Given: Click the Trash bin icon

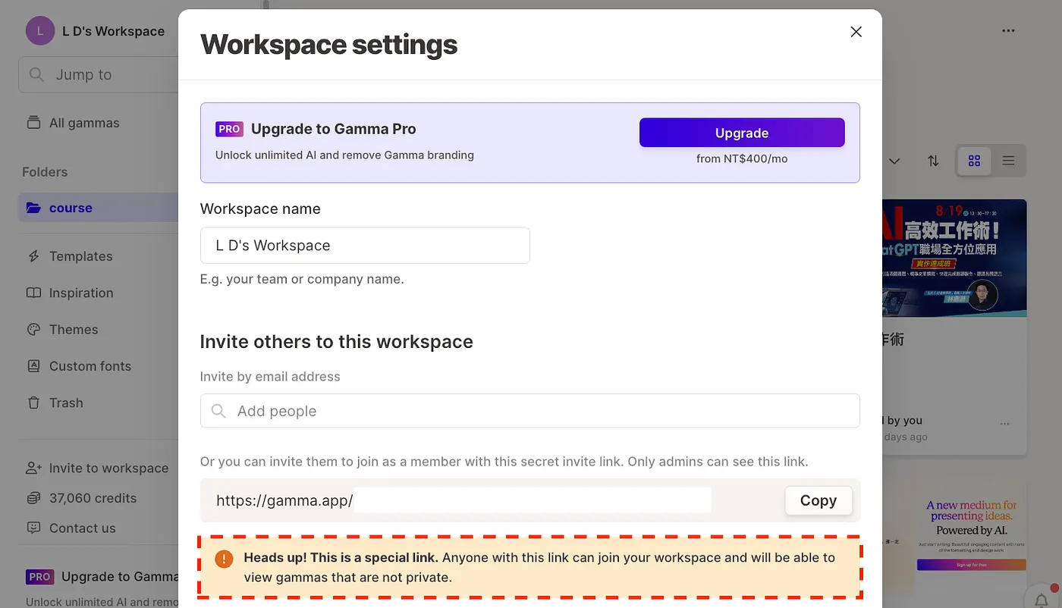Looking at the screenshot, I should [x=33, y=403].
